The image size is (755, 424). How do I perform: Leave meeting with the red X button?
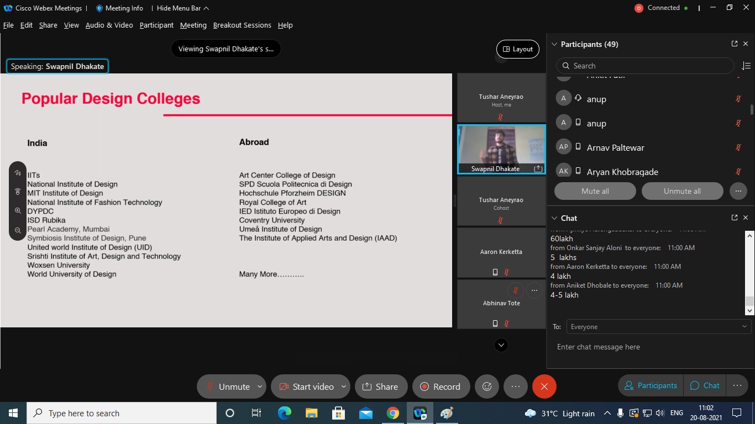(544, 386)
